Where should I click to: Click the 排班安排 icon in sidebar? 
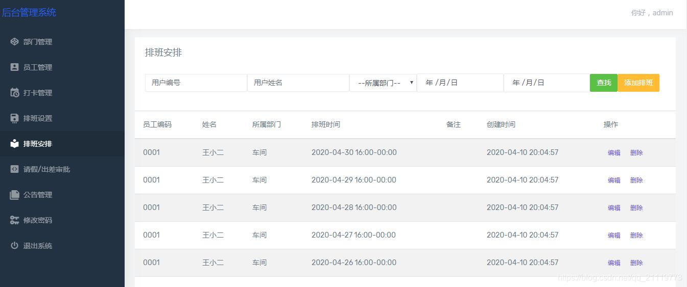[x=14, y=144]
